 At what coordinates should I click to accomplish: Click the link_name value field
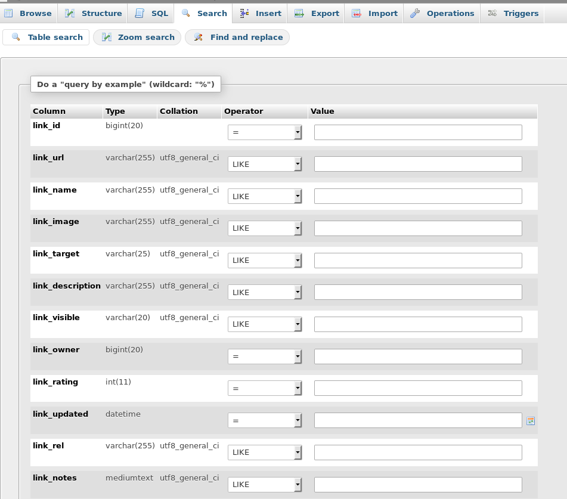point(418,196)
